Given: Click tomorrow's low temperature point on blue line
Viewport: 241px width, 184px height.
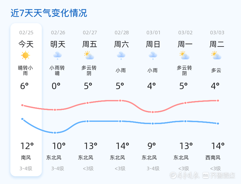Looking at the screenshot, I should [x=55, y=133].
